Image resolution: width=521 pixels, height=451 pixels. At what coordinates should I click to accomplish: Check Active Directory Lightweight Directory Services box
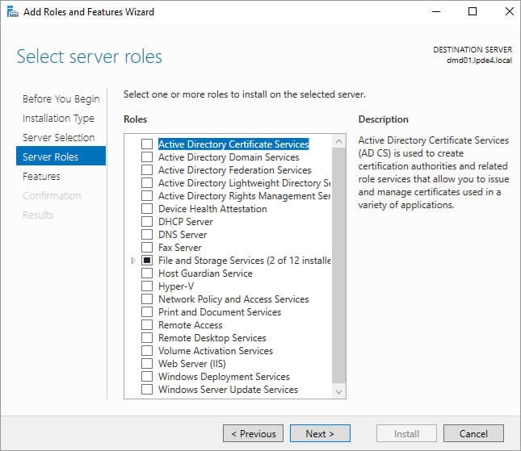(147, 183)
